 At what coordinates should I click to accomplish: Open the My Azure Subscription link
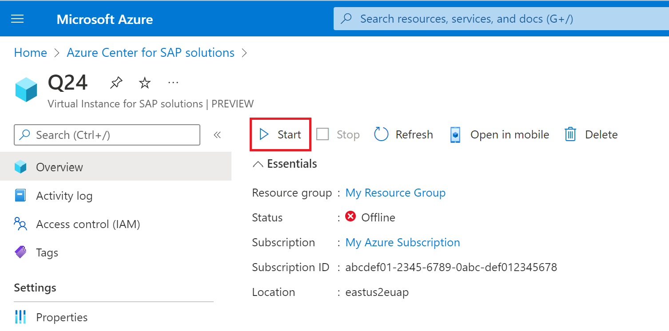(403, 242)
